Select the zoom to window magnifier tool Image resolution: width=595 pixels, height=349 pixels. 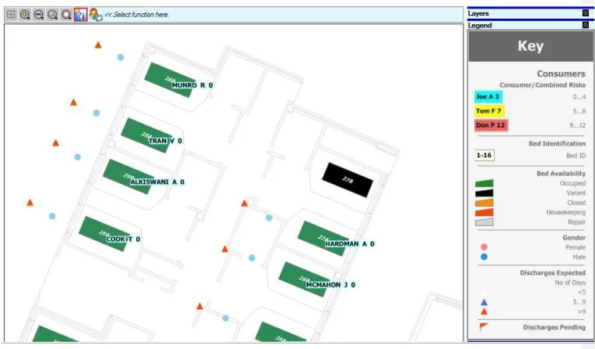pos(67,15)
